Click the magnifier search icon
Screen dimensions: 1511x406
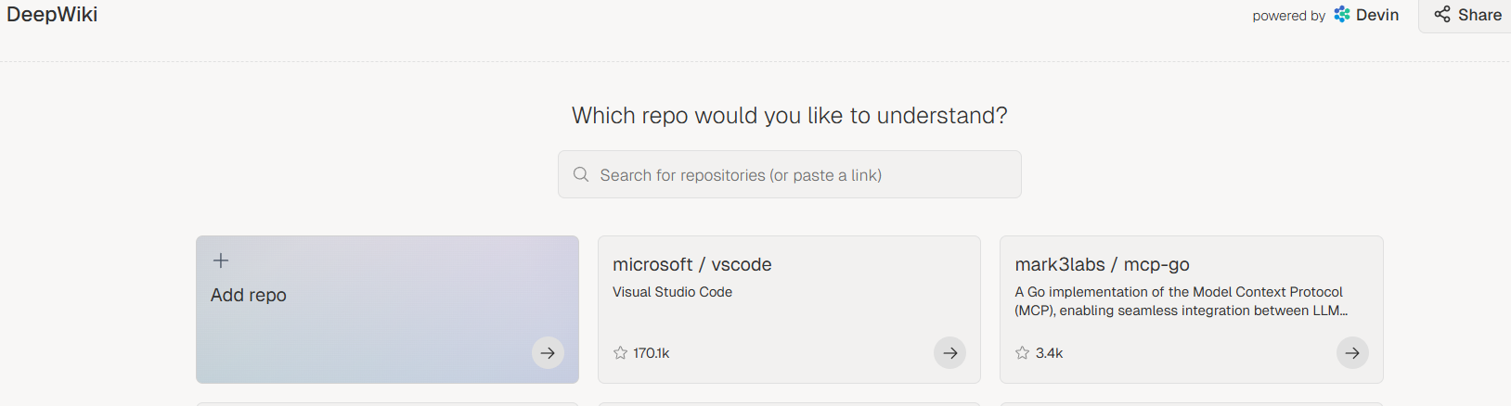(x=581, y=174)
